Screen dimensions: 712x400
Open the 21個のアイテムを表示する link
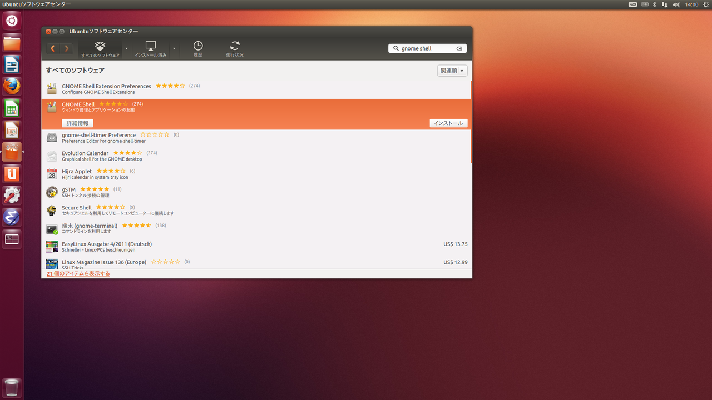(x=78, y=273)
